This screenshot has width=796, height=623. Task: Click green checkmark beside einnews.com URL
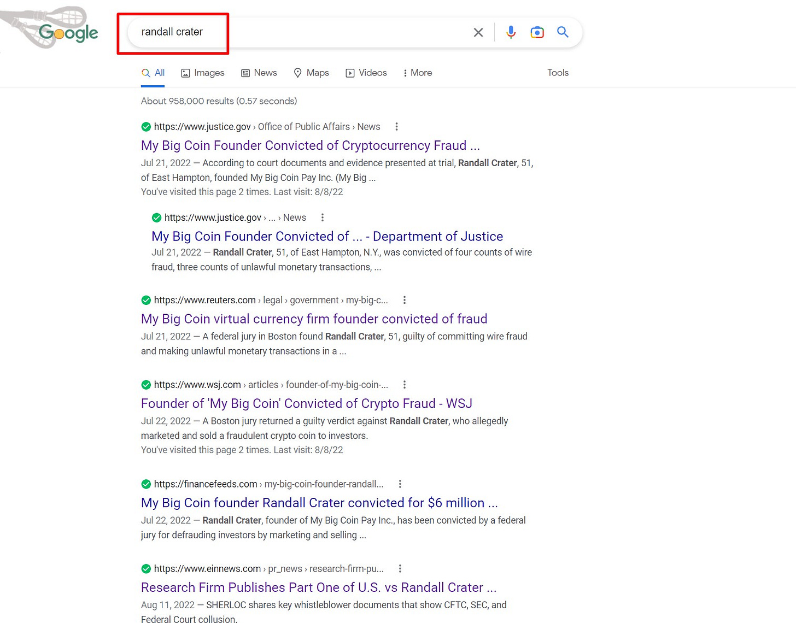(x=146, y=569)
